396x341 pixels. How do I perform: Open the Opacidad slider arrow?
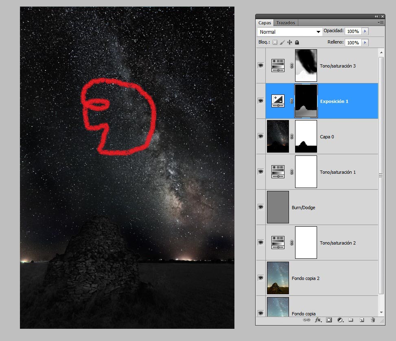pyautogui.click(x=365, y=31)
